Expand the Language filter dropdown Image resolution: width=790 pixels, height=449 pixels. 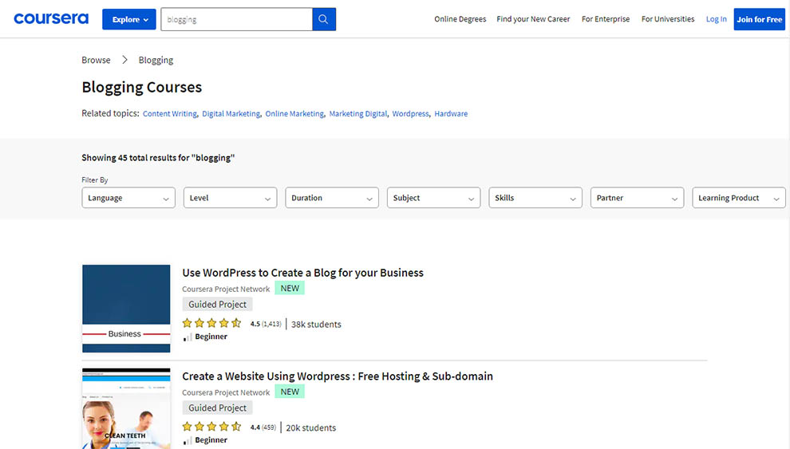click(128, 198)
